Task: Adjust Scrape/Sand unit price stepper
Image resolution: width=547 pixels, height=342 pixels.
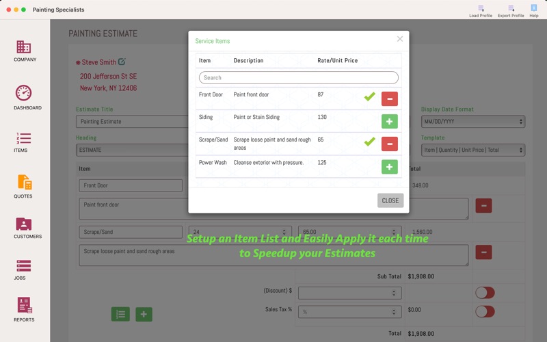Action: coord(394,232)
